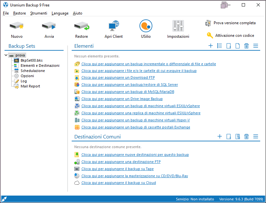Open Opzioni in the tree
Viewport: 266px width, 203px height.
click(x=27, y=76)
